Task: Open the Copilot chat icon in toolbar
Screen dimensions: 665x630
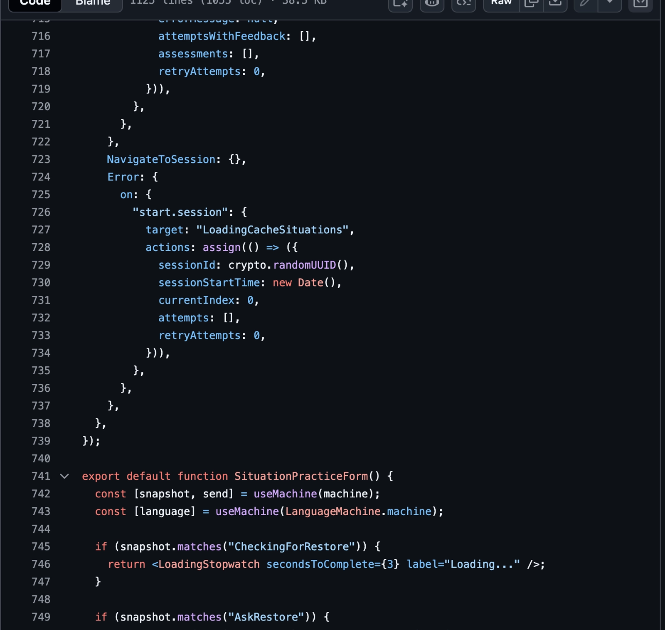Action: pos(432,3)
